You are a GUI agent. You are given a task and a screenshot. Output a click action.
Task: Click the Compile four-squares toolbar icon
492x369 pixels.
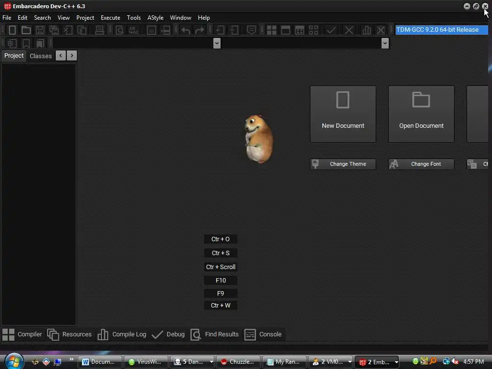(271, 30)
